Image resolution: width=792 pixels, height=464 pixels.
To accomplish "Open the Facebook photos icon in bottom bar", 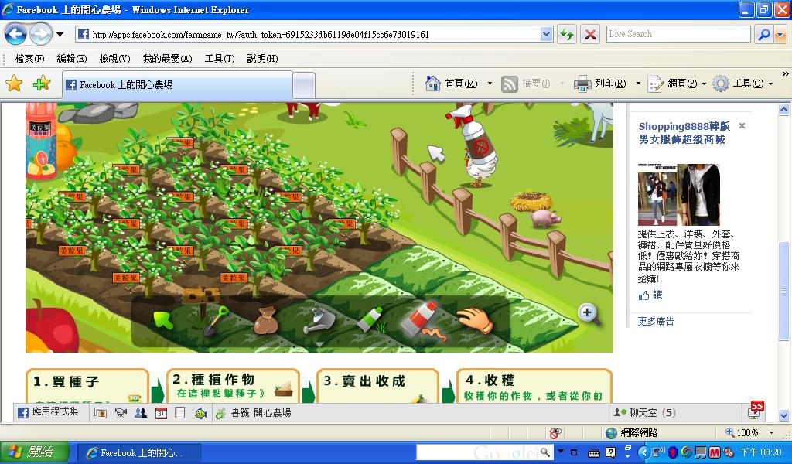I will click(x=101, y=413).
